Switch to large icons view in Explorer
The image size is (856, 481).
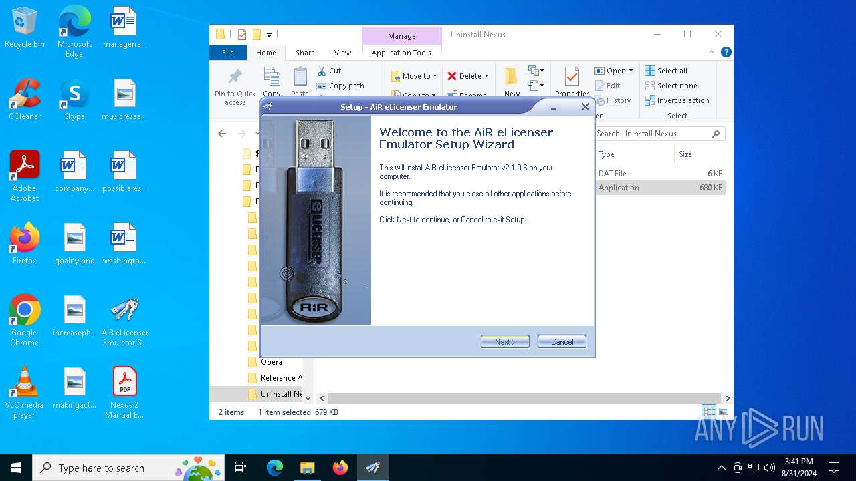pos(724,412)
